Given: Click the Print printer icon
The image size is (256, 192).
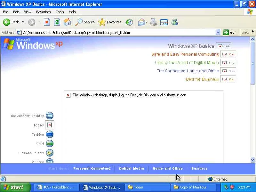Looking at the screenshot, I should pos(154,22).
